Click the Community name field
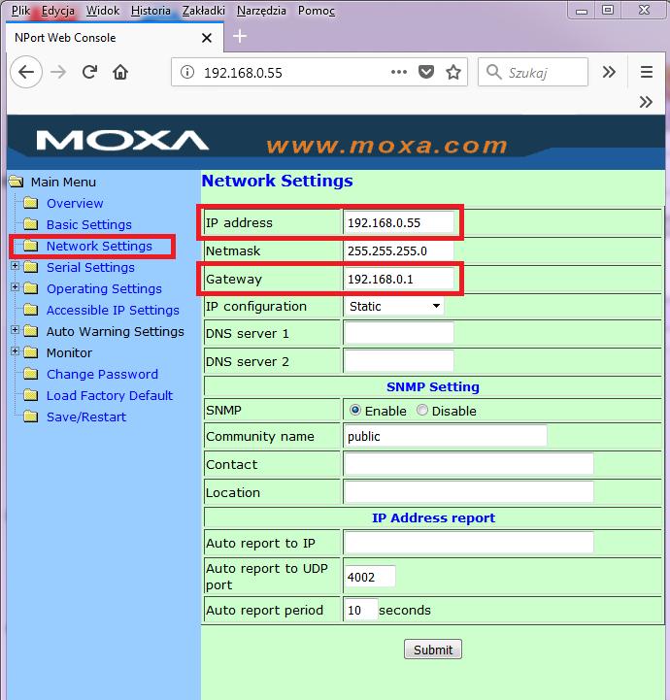Screen dimensions: 670x700 pyautogui.click(x=446, y=436)
